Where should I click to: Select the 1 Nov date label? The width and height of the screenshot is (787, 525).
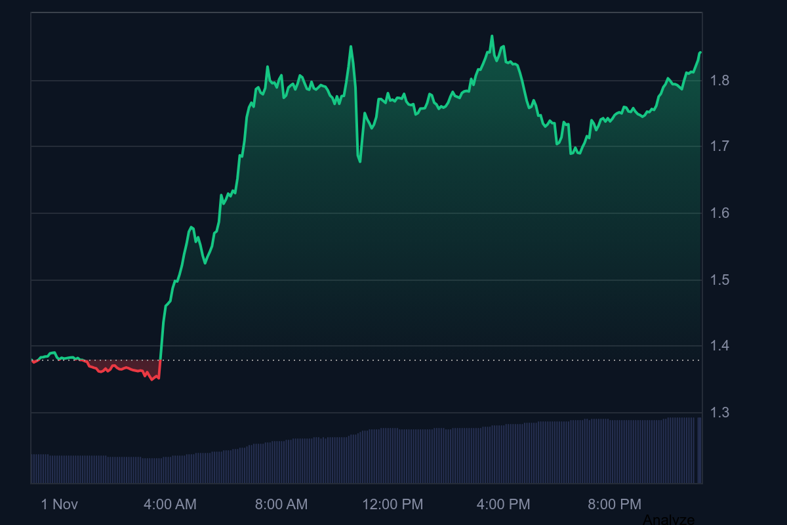click(58, 505)
